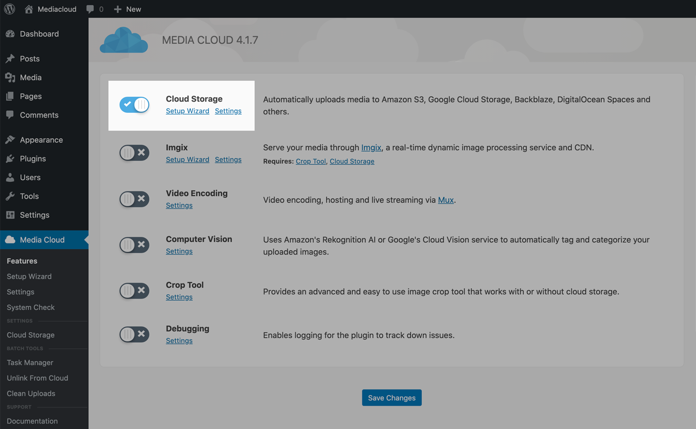Open Clean Uploads batch tool

(x=31, y=394)
